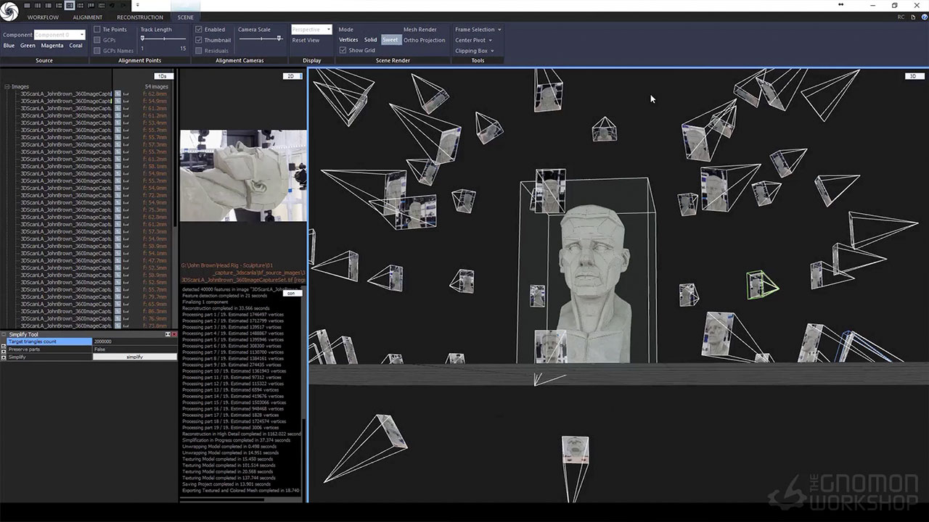Open the Component dropdown

[60, 35]
